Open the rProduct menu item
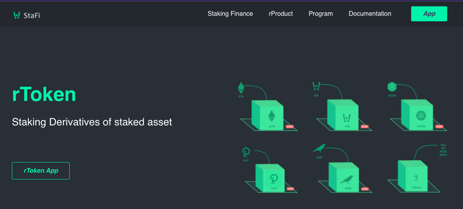 [x=281, y=13]
